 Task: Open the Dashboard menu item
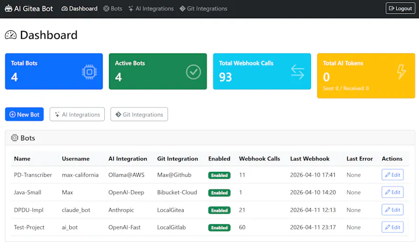coord(80,9)
